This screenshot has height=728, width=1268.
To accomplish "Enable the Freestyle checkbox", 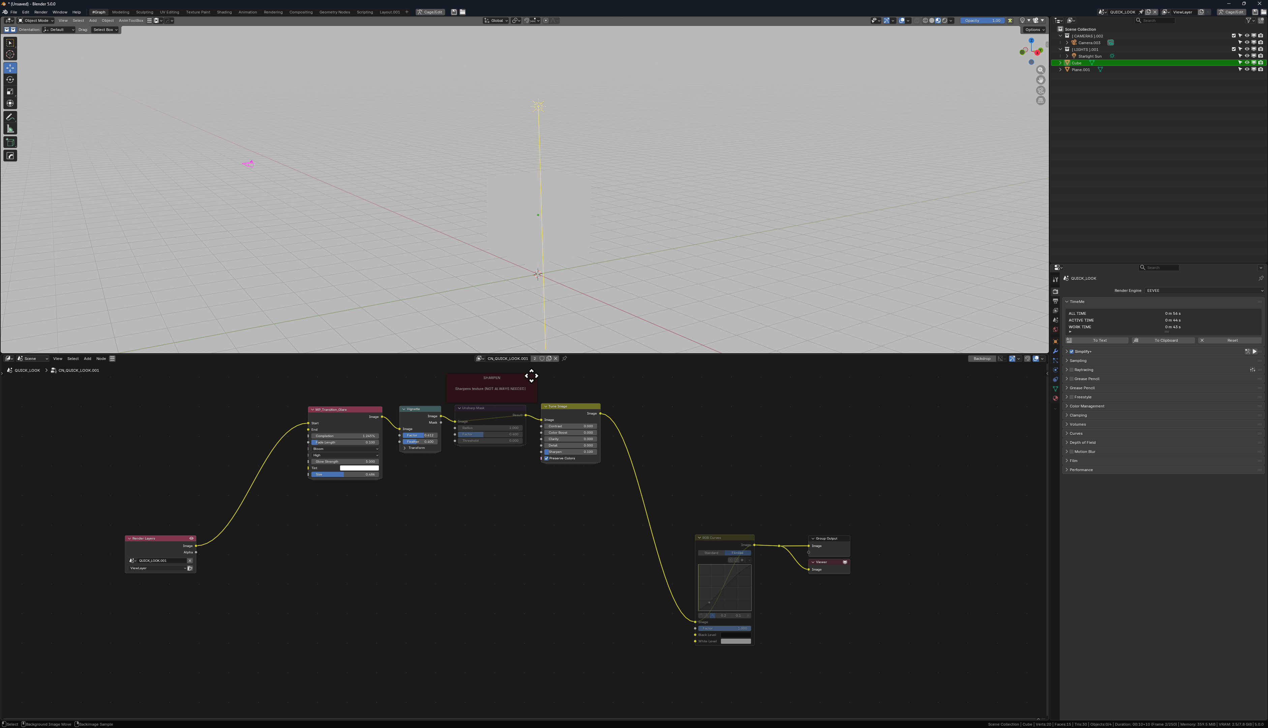I will point(1071,397).
